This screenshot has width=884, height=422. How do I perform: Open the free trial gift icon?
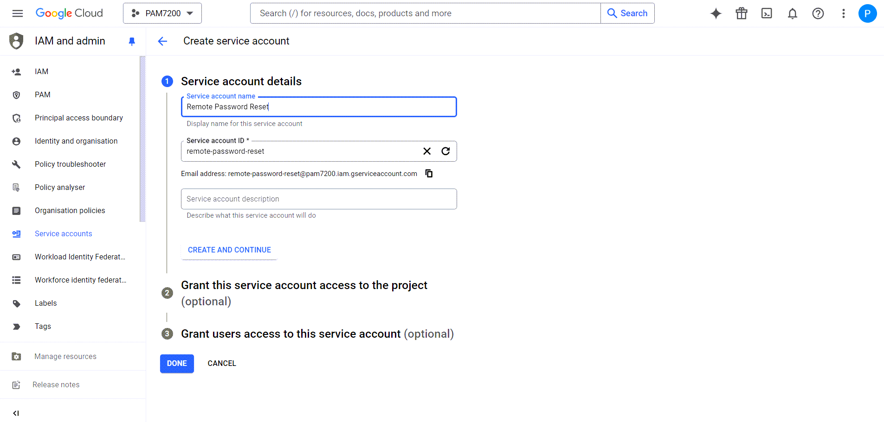[741, 13]
